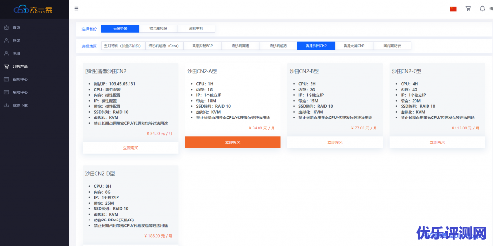The height and width of the screenshot is (246, 493).
Task: Switch to the 虚拟主机 tab
Action: click(x=196, y=29)
